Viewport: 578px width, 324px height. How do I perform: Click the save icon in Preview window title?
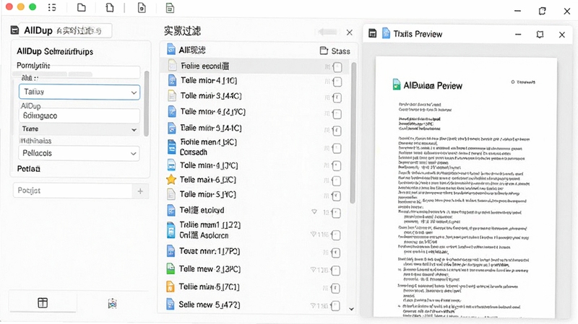coord(373,33)
